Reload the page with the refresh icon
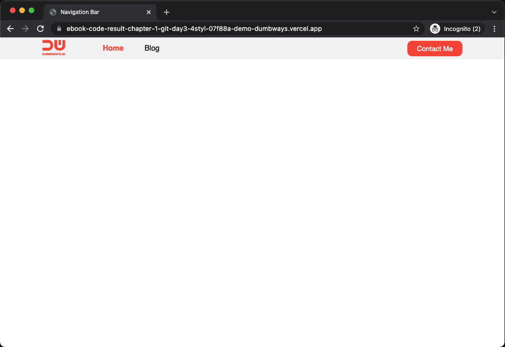The width and height of the screenshot is (505, 347). [40, 29]
